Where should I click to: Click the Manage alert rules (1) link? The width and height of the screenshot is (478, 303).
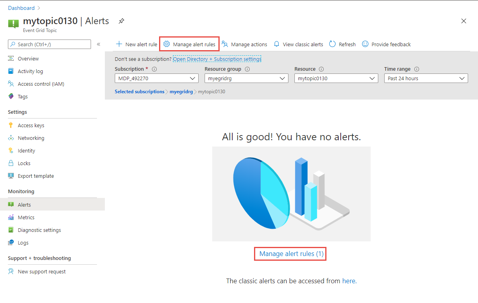[x=290, y=254]
